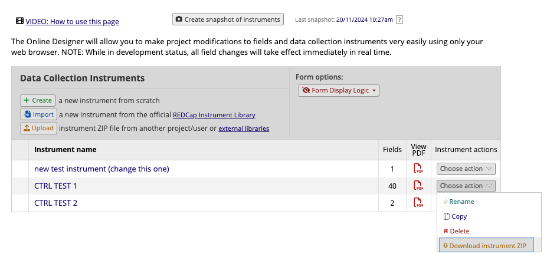This screenshot has width=547, height=257.
Task: Select Delete from the action menu
Action: [459, 231]
